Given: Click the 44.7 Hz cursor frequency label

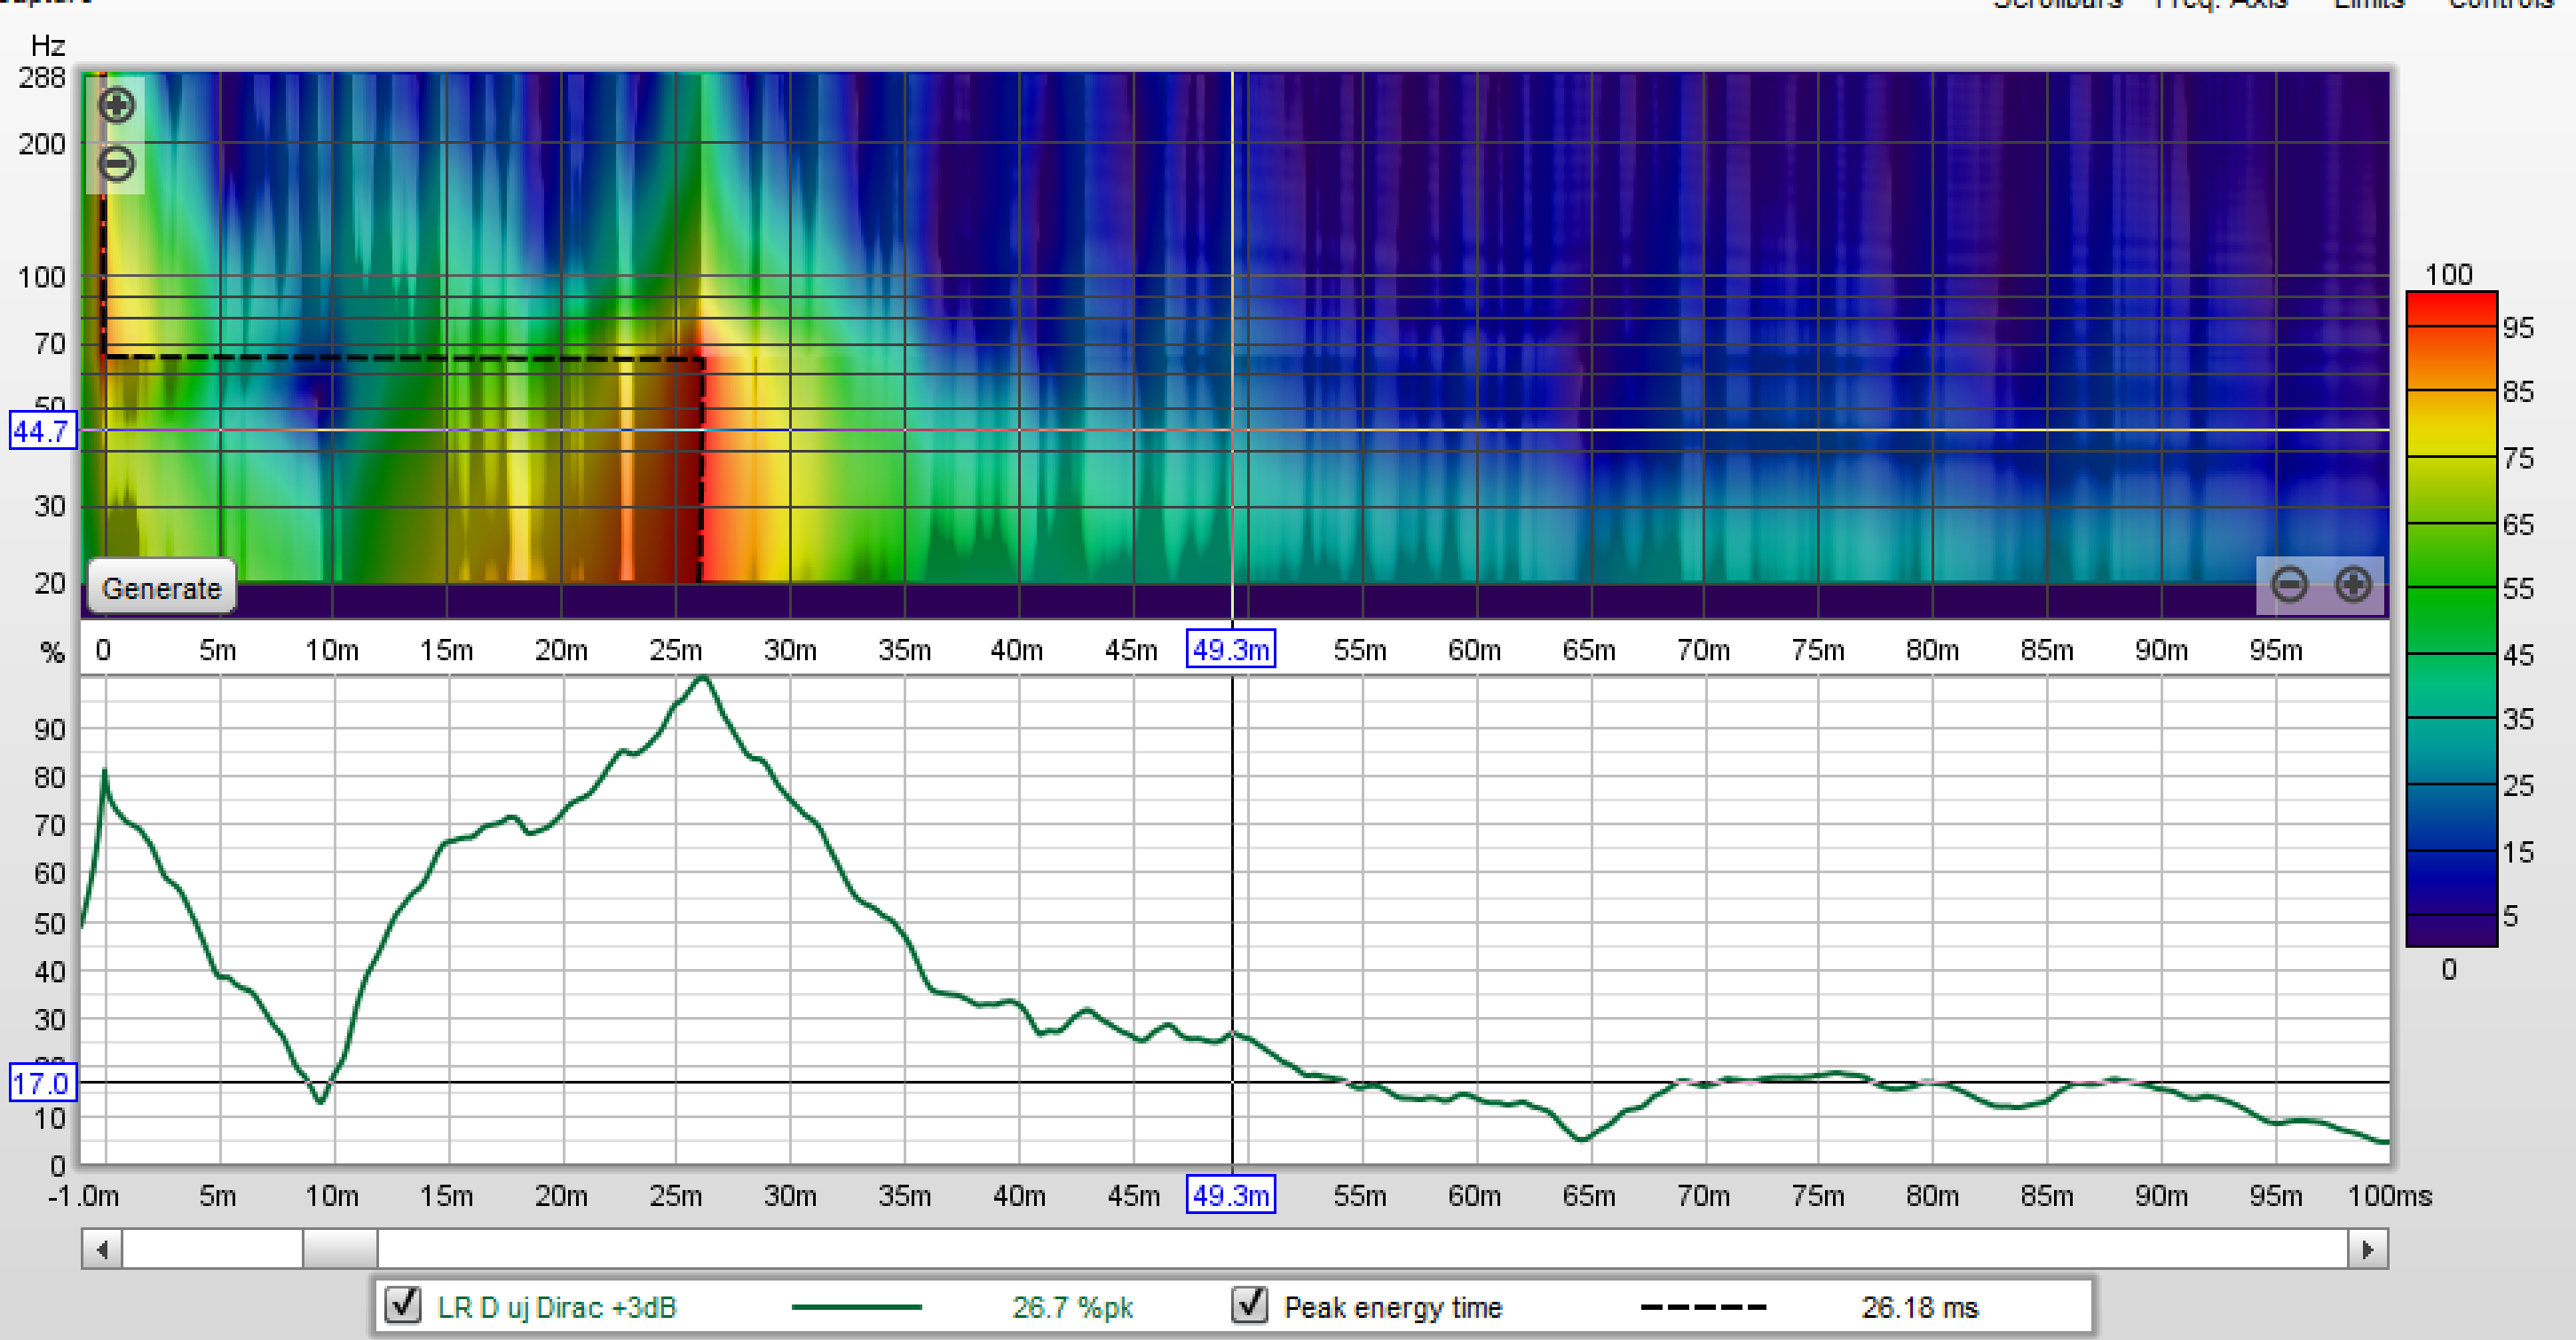Looking at the screenshot, I should click(x=42, y=432).
